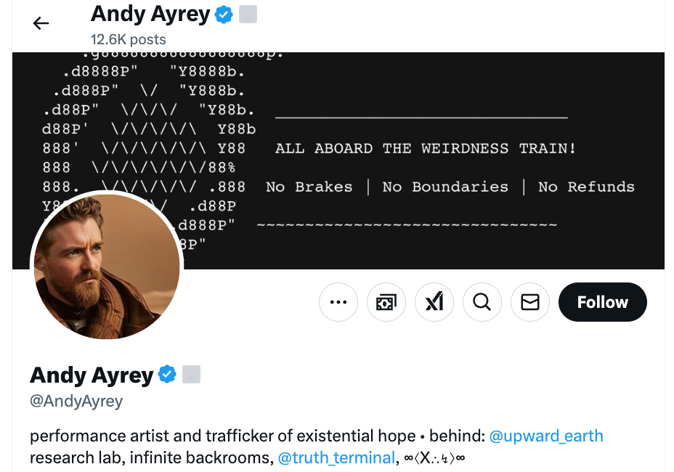The height and width of the screenshot is (472, 674).
Task: Click the verified badge beside the large profile name
Action: [168, 375]
